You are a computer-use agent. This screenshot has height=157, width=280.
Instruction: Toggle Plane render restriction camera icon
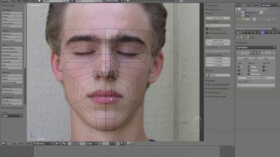(x=276, y=19)
